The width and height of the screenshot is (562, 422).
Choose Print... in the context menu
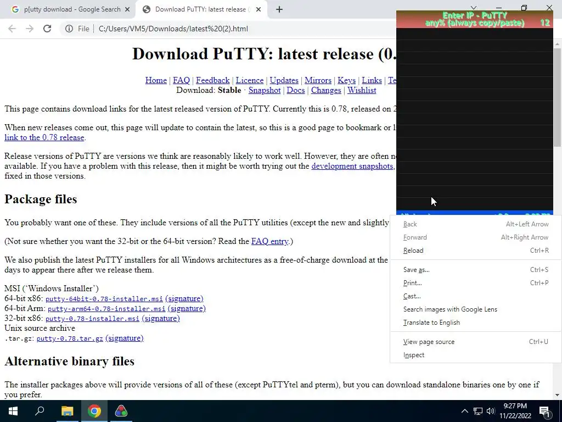476,283
